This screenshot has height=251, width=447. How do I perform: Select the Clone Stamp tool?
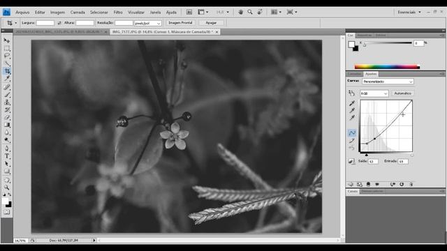tap(6, 102)
